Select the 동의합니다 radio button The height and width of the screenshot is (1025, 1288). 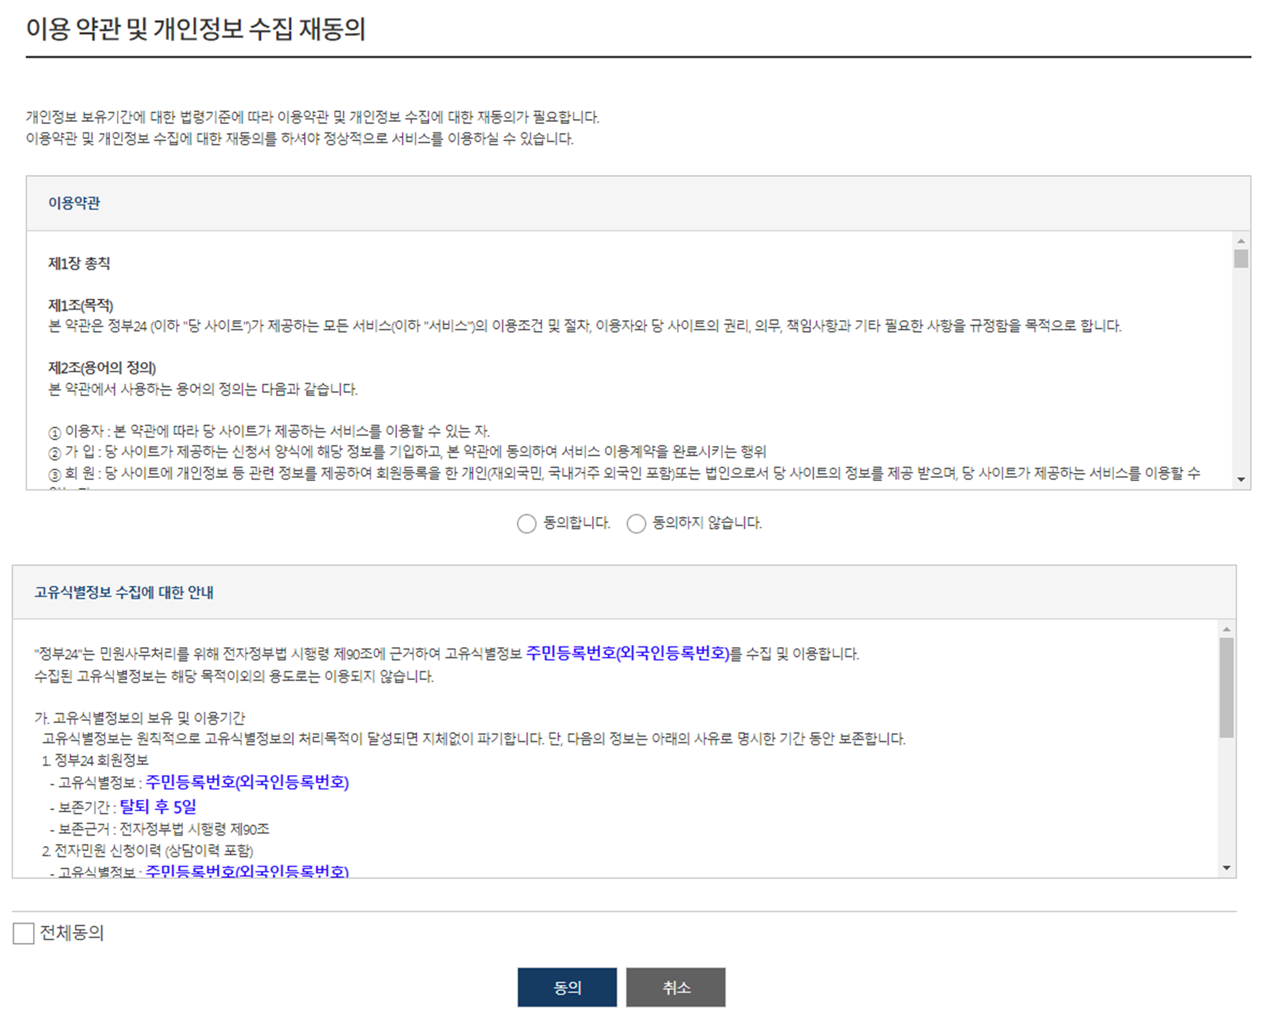526,524
